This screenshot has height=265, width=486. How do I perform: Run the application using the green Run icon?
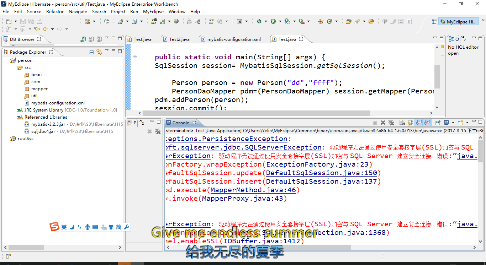[x=273, y=21]
